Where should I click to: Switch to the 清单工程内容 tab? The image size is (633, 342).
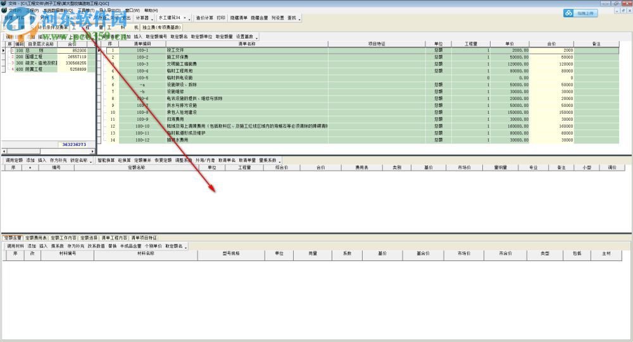[114, 238]
